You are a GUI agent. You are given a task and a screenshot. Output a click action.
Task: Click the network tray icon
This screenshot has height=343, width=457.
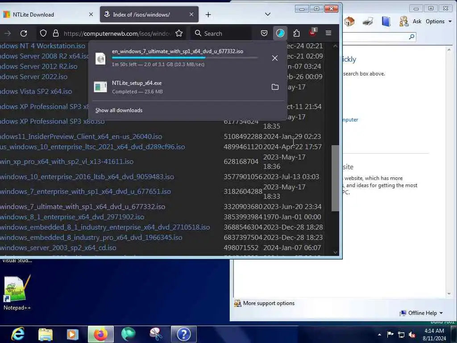[x=401, y=335]
